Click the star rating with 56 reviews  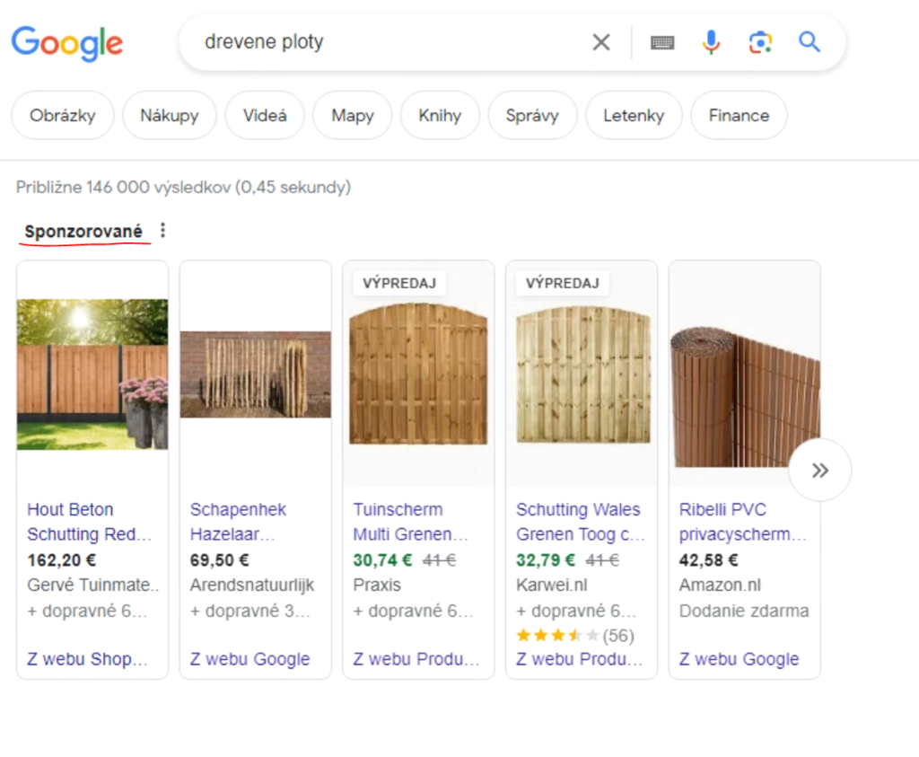click(575, 635)
